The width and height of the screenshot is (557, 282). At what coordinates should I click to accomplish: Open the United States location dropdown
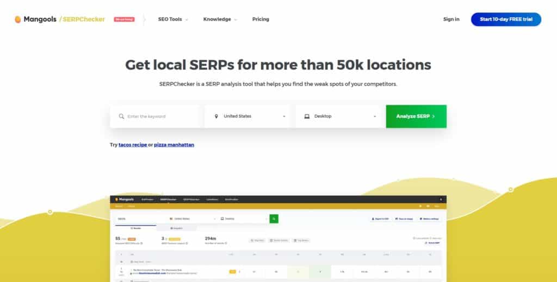coord(247,116)
